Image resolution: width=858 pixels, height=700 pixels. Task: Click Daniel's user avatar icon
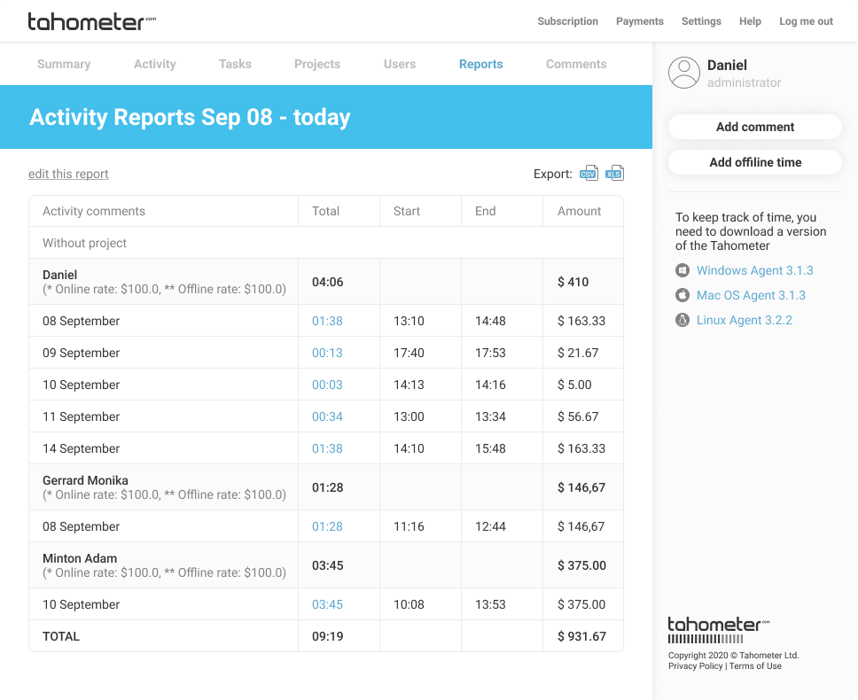point(684,73)
